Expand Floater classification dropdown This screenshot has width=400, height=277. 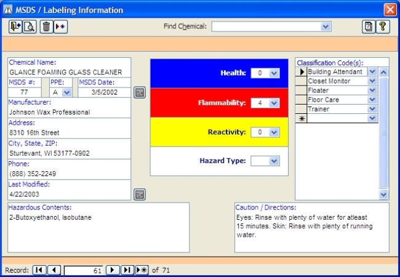pyautogui.click(x=372, y=90)
